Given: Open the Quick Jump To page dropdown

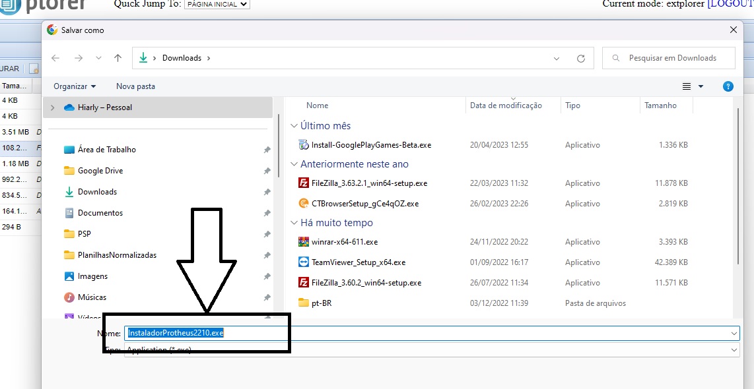Looking at the screenshot, I should [x=217, y=5].
